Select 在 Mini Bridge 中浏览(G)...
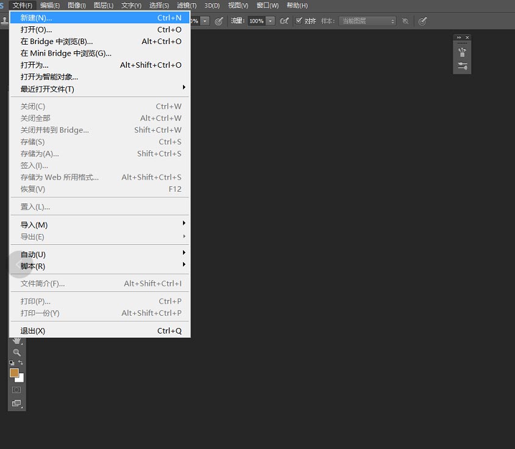515x449 pixels. click(x=100, y=53)
